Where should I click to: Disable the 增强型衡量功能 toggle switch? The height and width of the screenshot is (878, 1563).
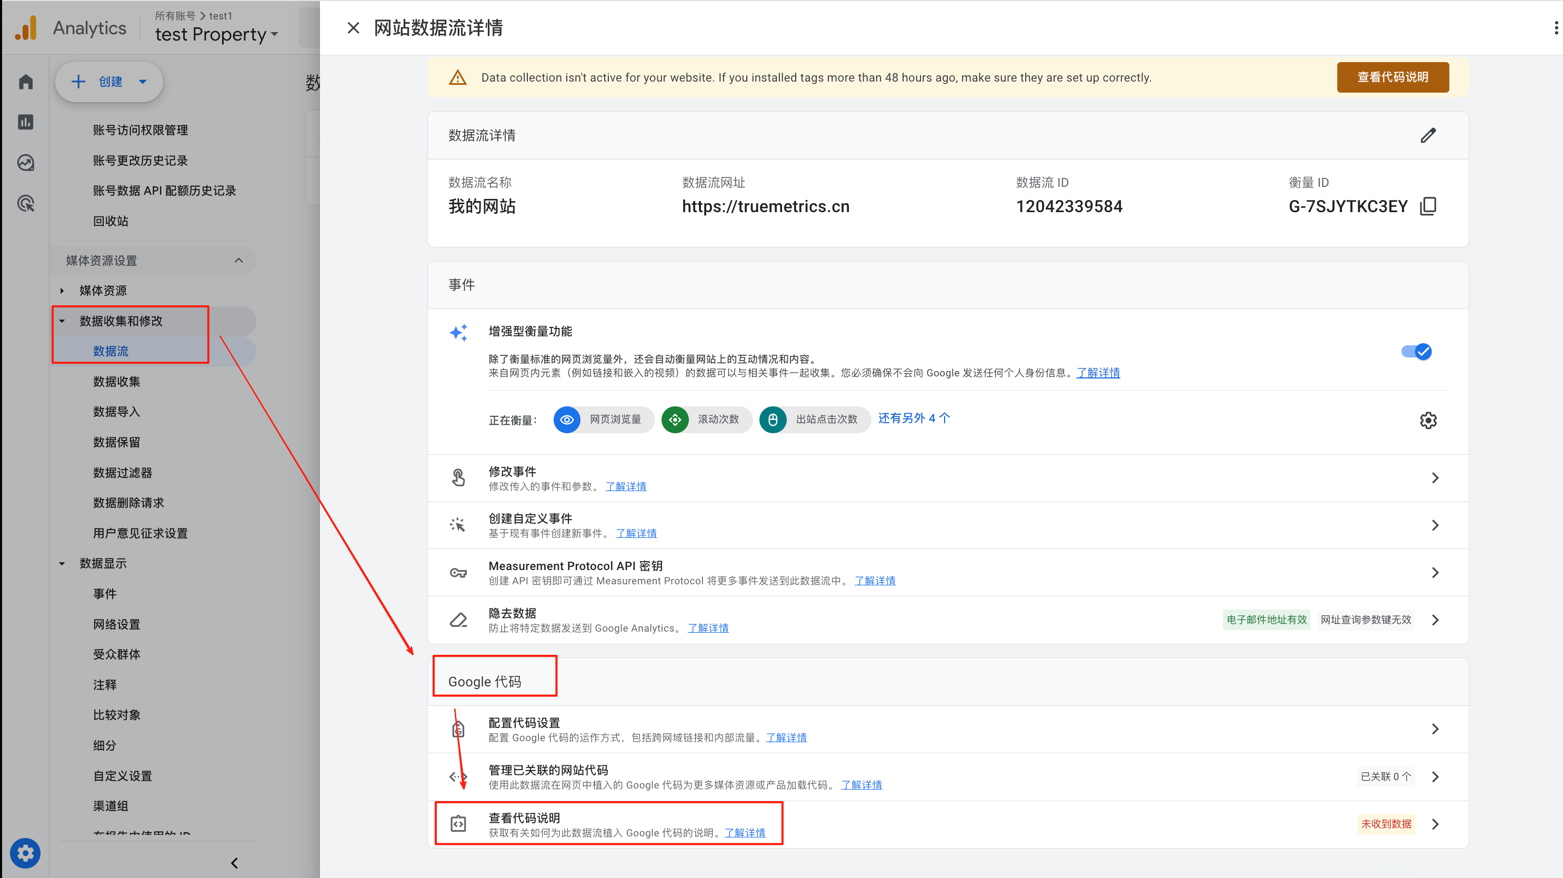click(x=1417, y=351)
